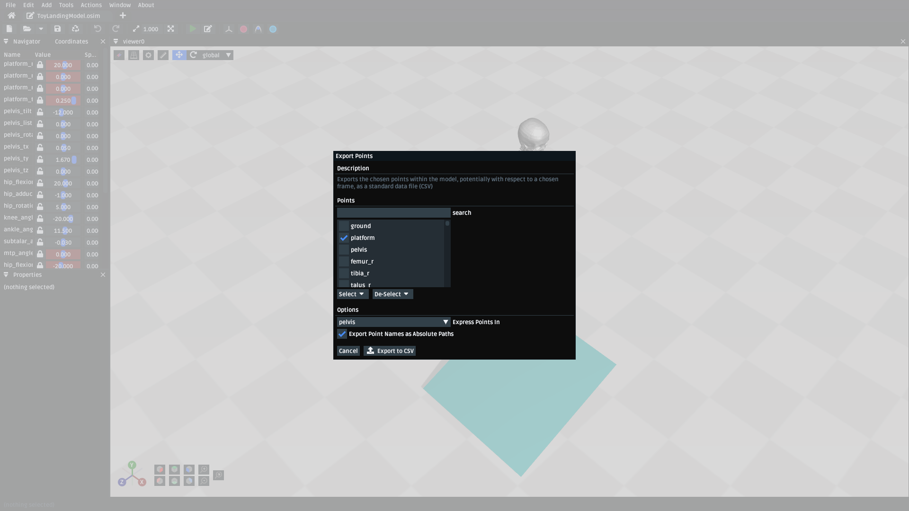Click the ruler measure tool icon
This screenshot has height=511, width=909.
[163, 55]
